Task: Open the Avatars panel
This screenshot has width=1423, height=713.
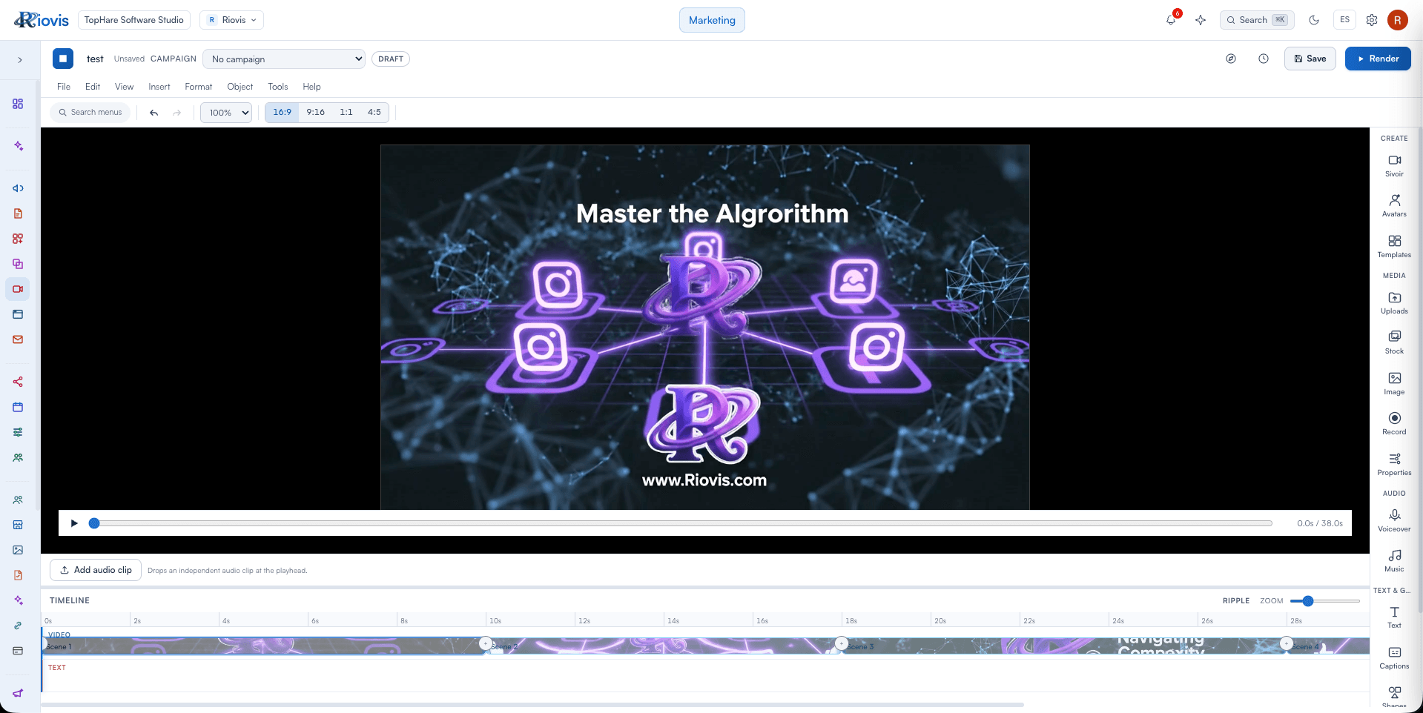Action: pyautogui.click(x=1394, y=205)
